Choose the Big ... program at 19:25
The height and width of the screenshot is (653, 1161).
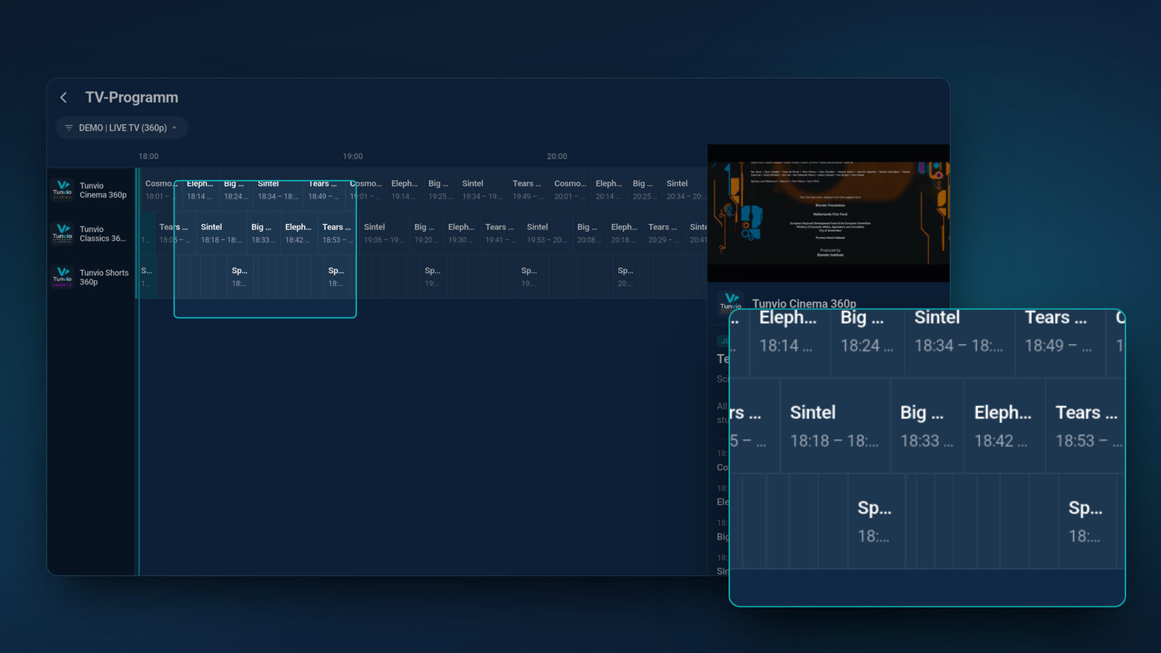tap(440, 190)
